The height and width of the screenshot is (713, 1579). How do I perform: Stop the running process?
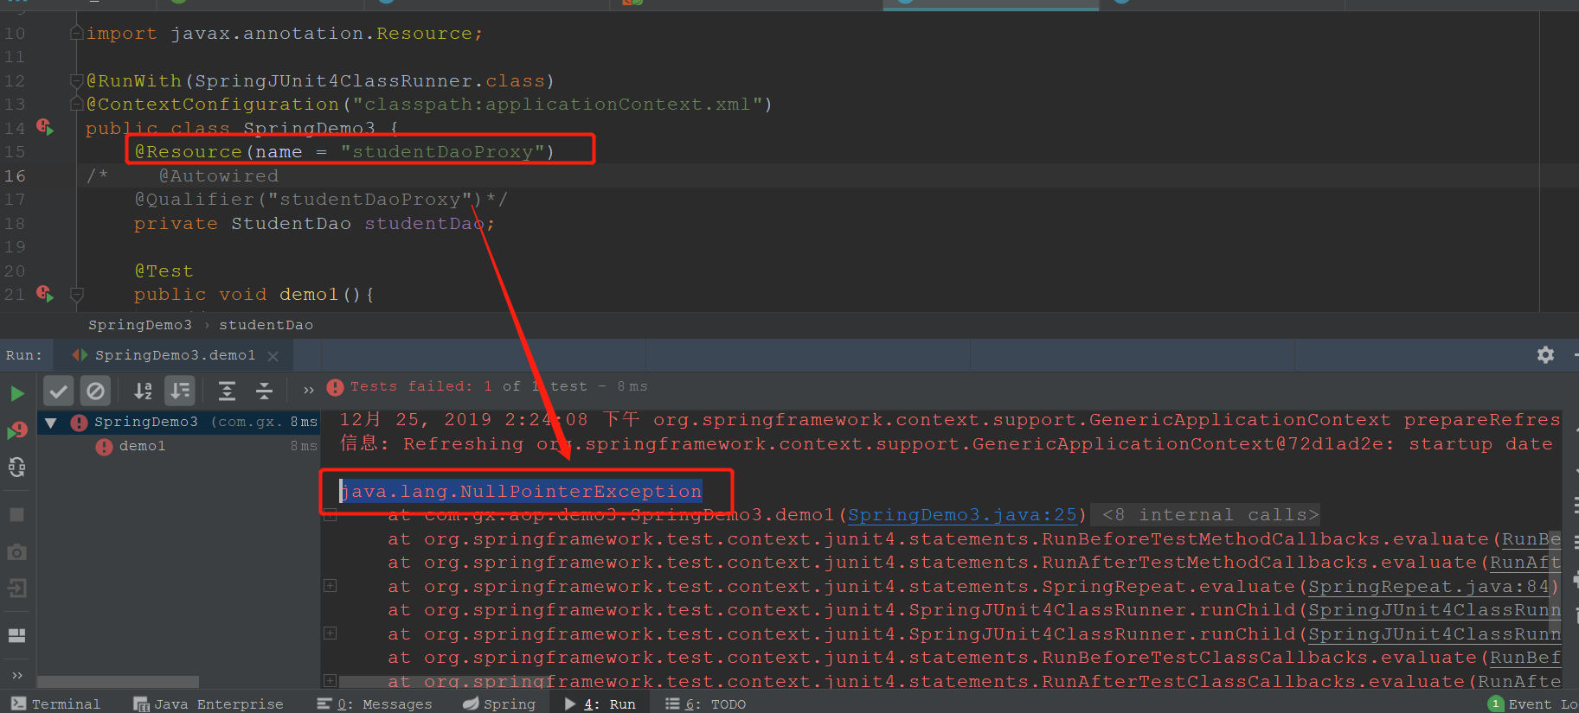(16, 514)
